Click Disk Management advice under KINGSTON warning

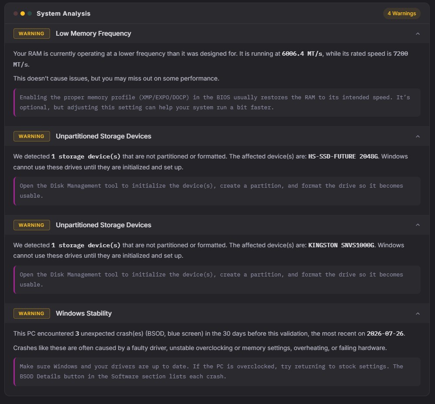point(217,279)
